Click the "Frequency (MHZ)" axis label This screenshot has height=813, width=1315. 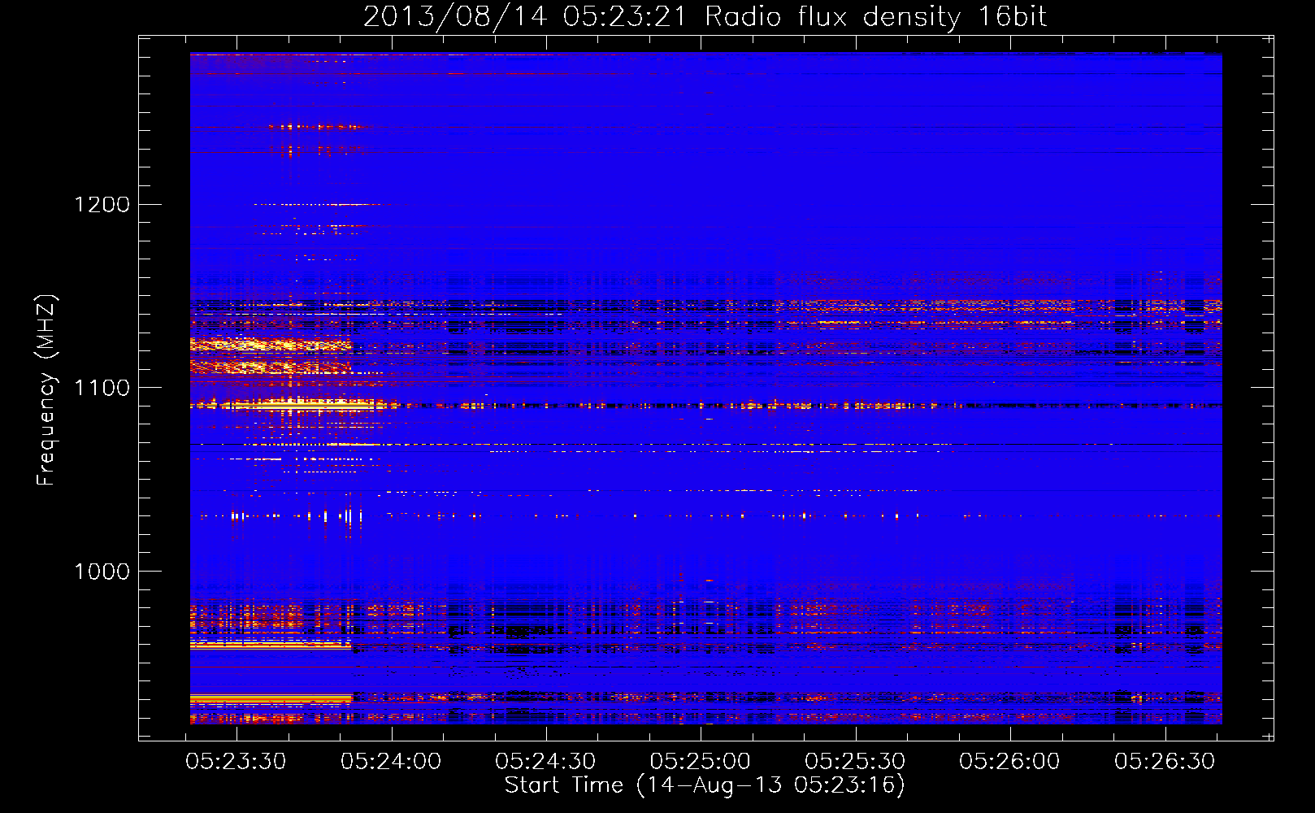[x=46, y=390]
